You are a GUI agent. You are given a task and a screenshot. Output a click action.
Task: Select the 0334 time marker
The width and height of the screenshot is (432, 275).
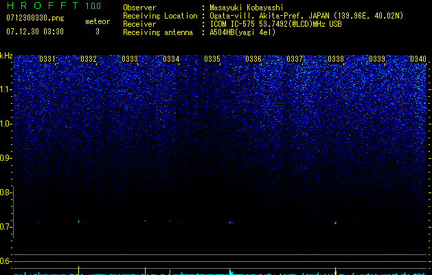[x=171, y=59]
